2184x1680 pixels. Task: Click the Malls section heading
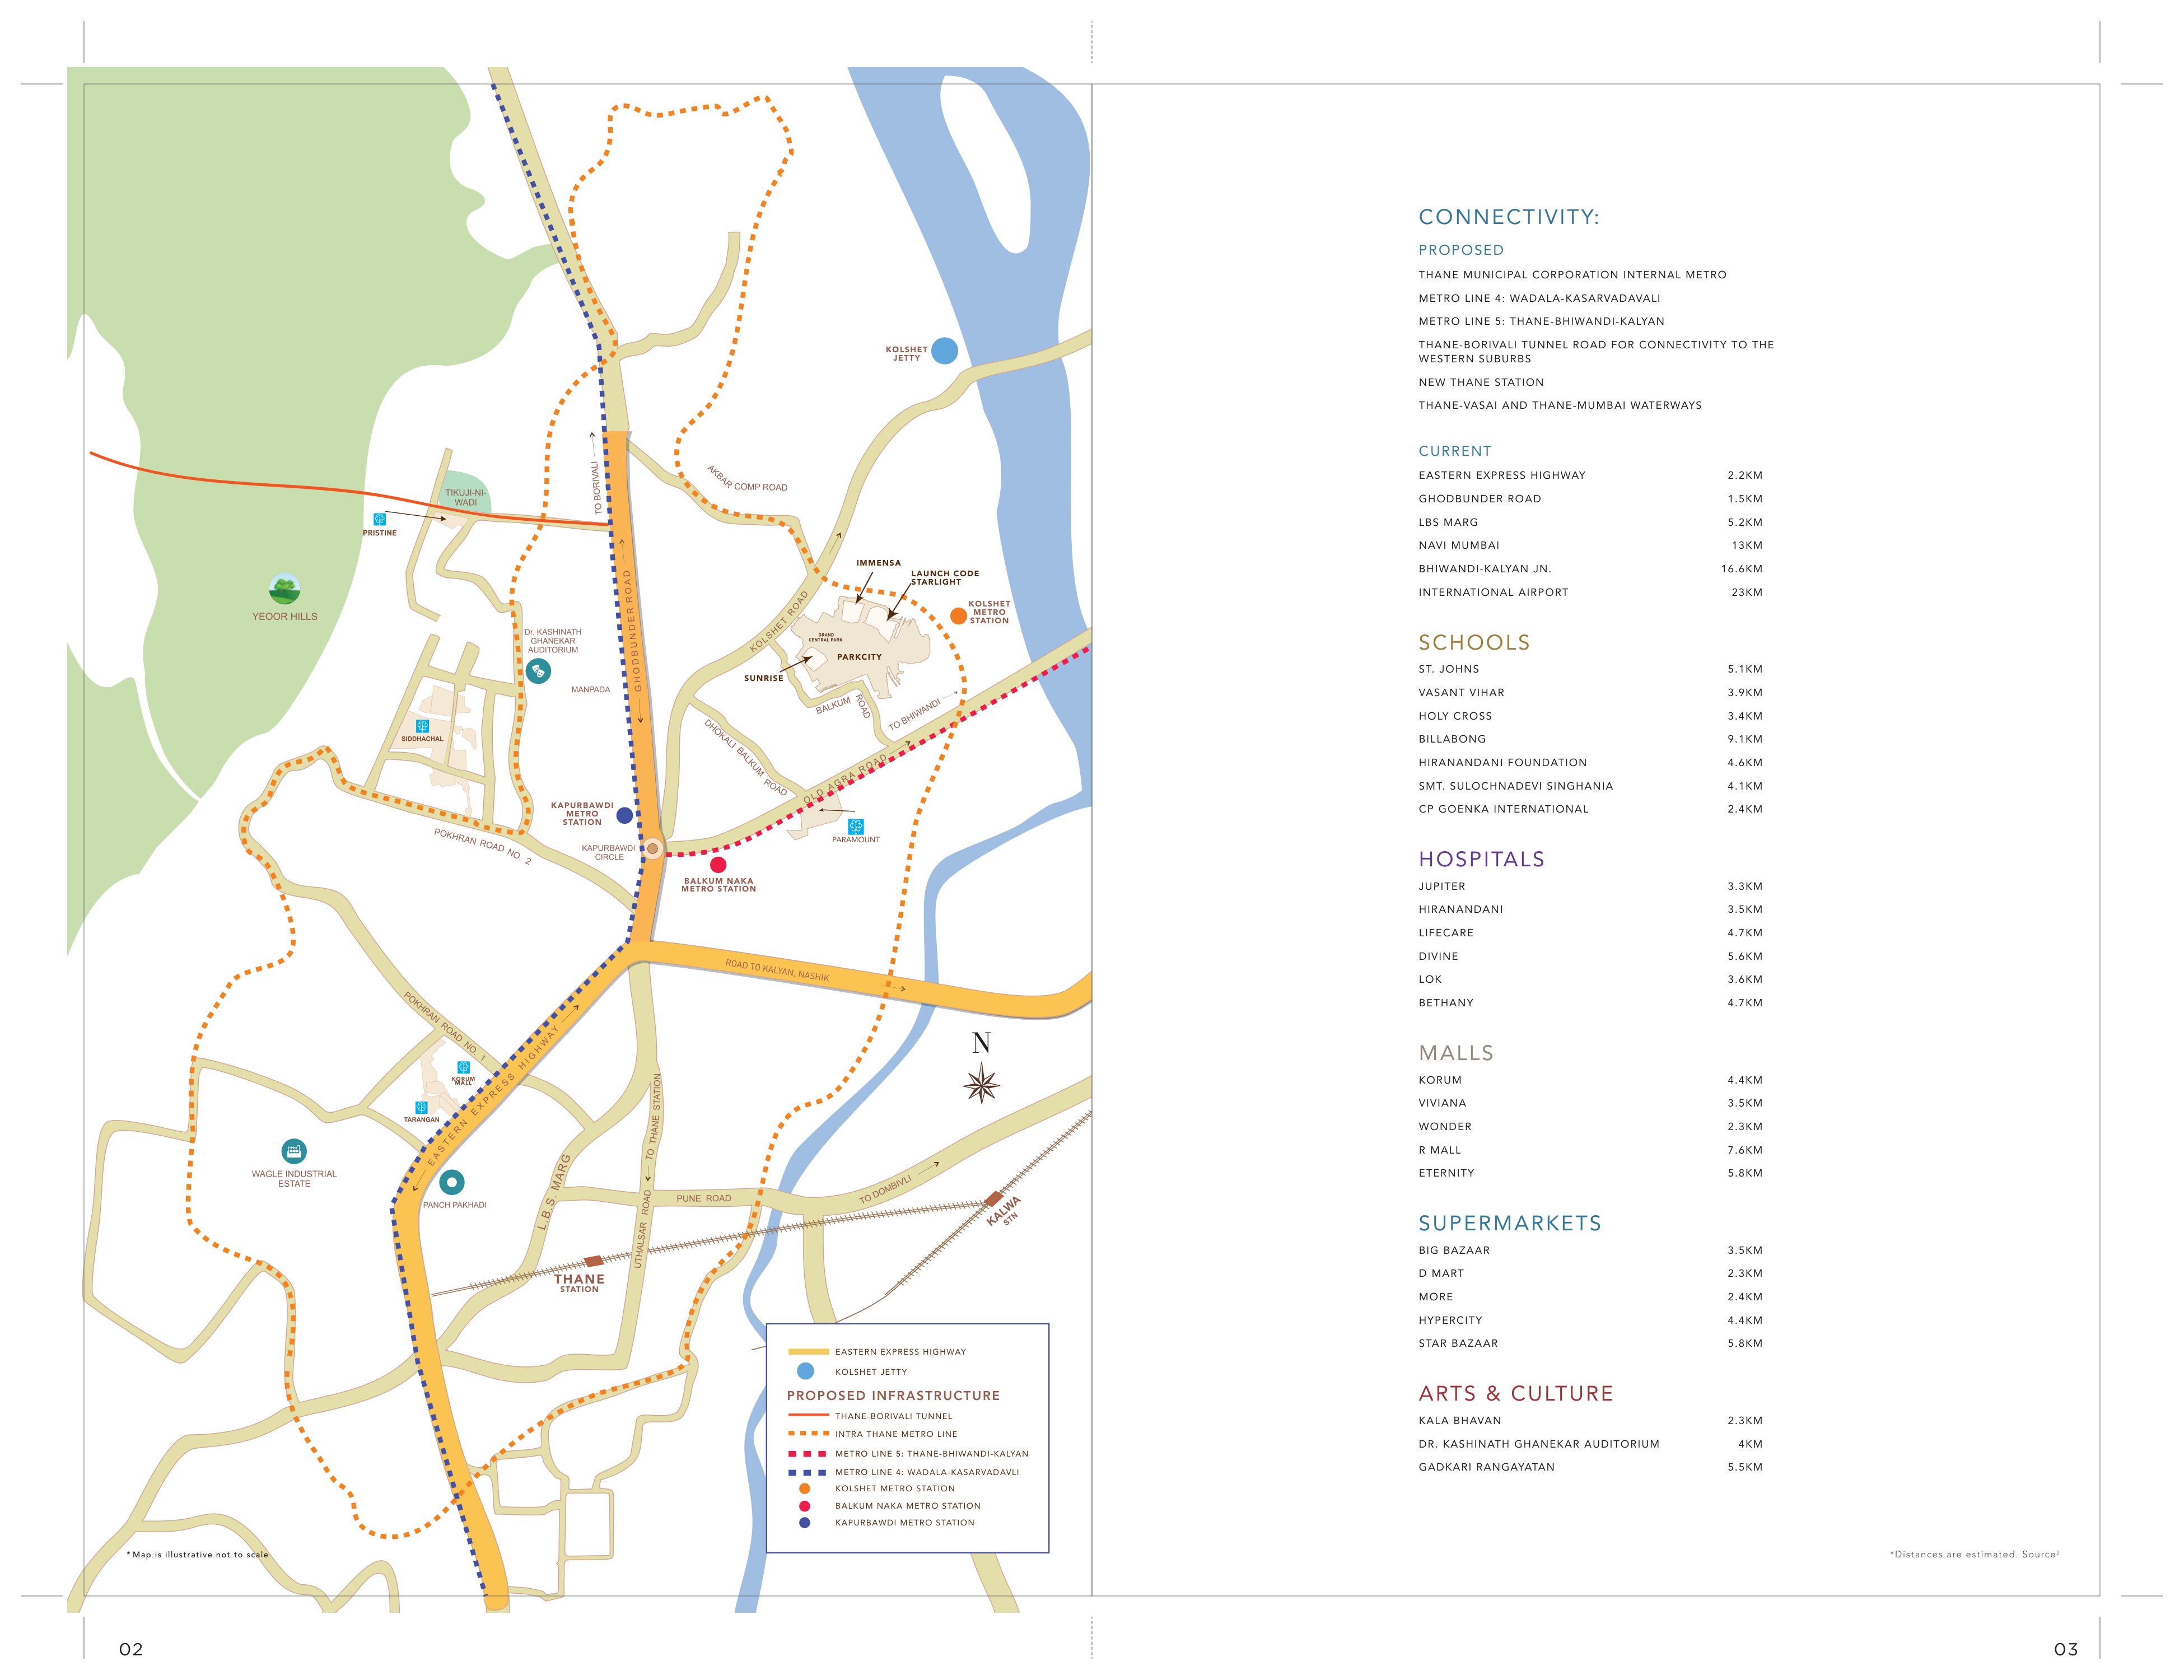coord(1456,1054)
